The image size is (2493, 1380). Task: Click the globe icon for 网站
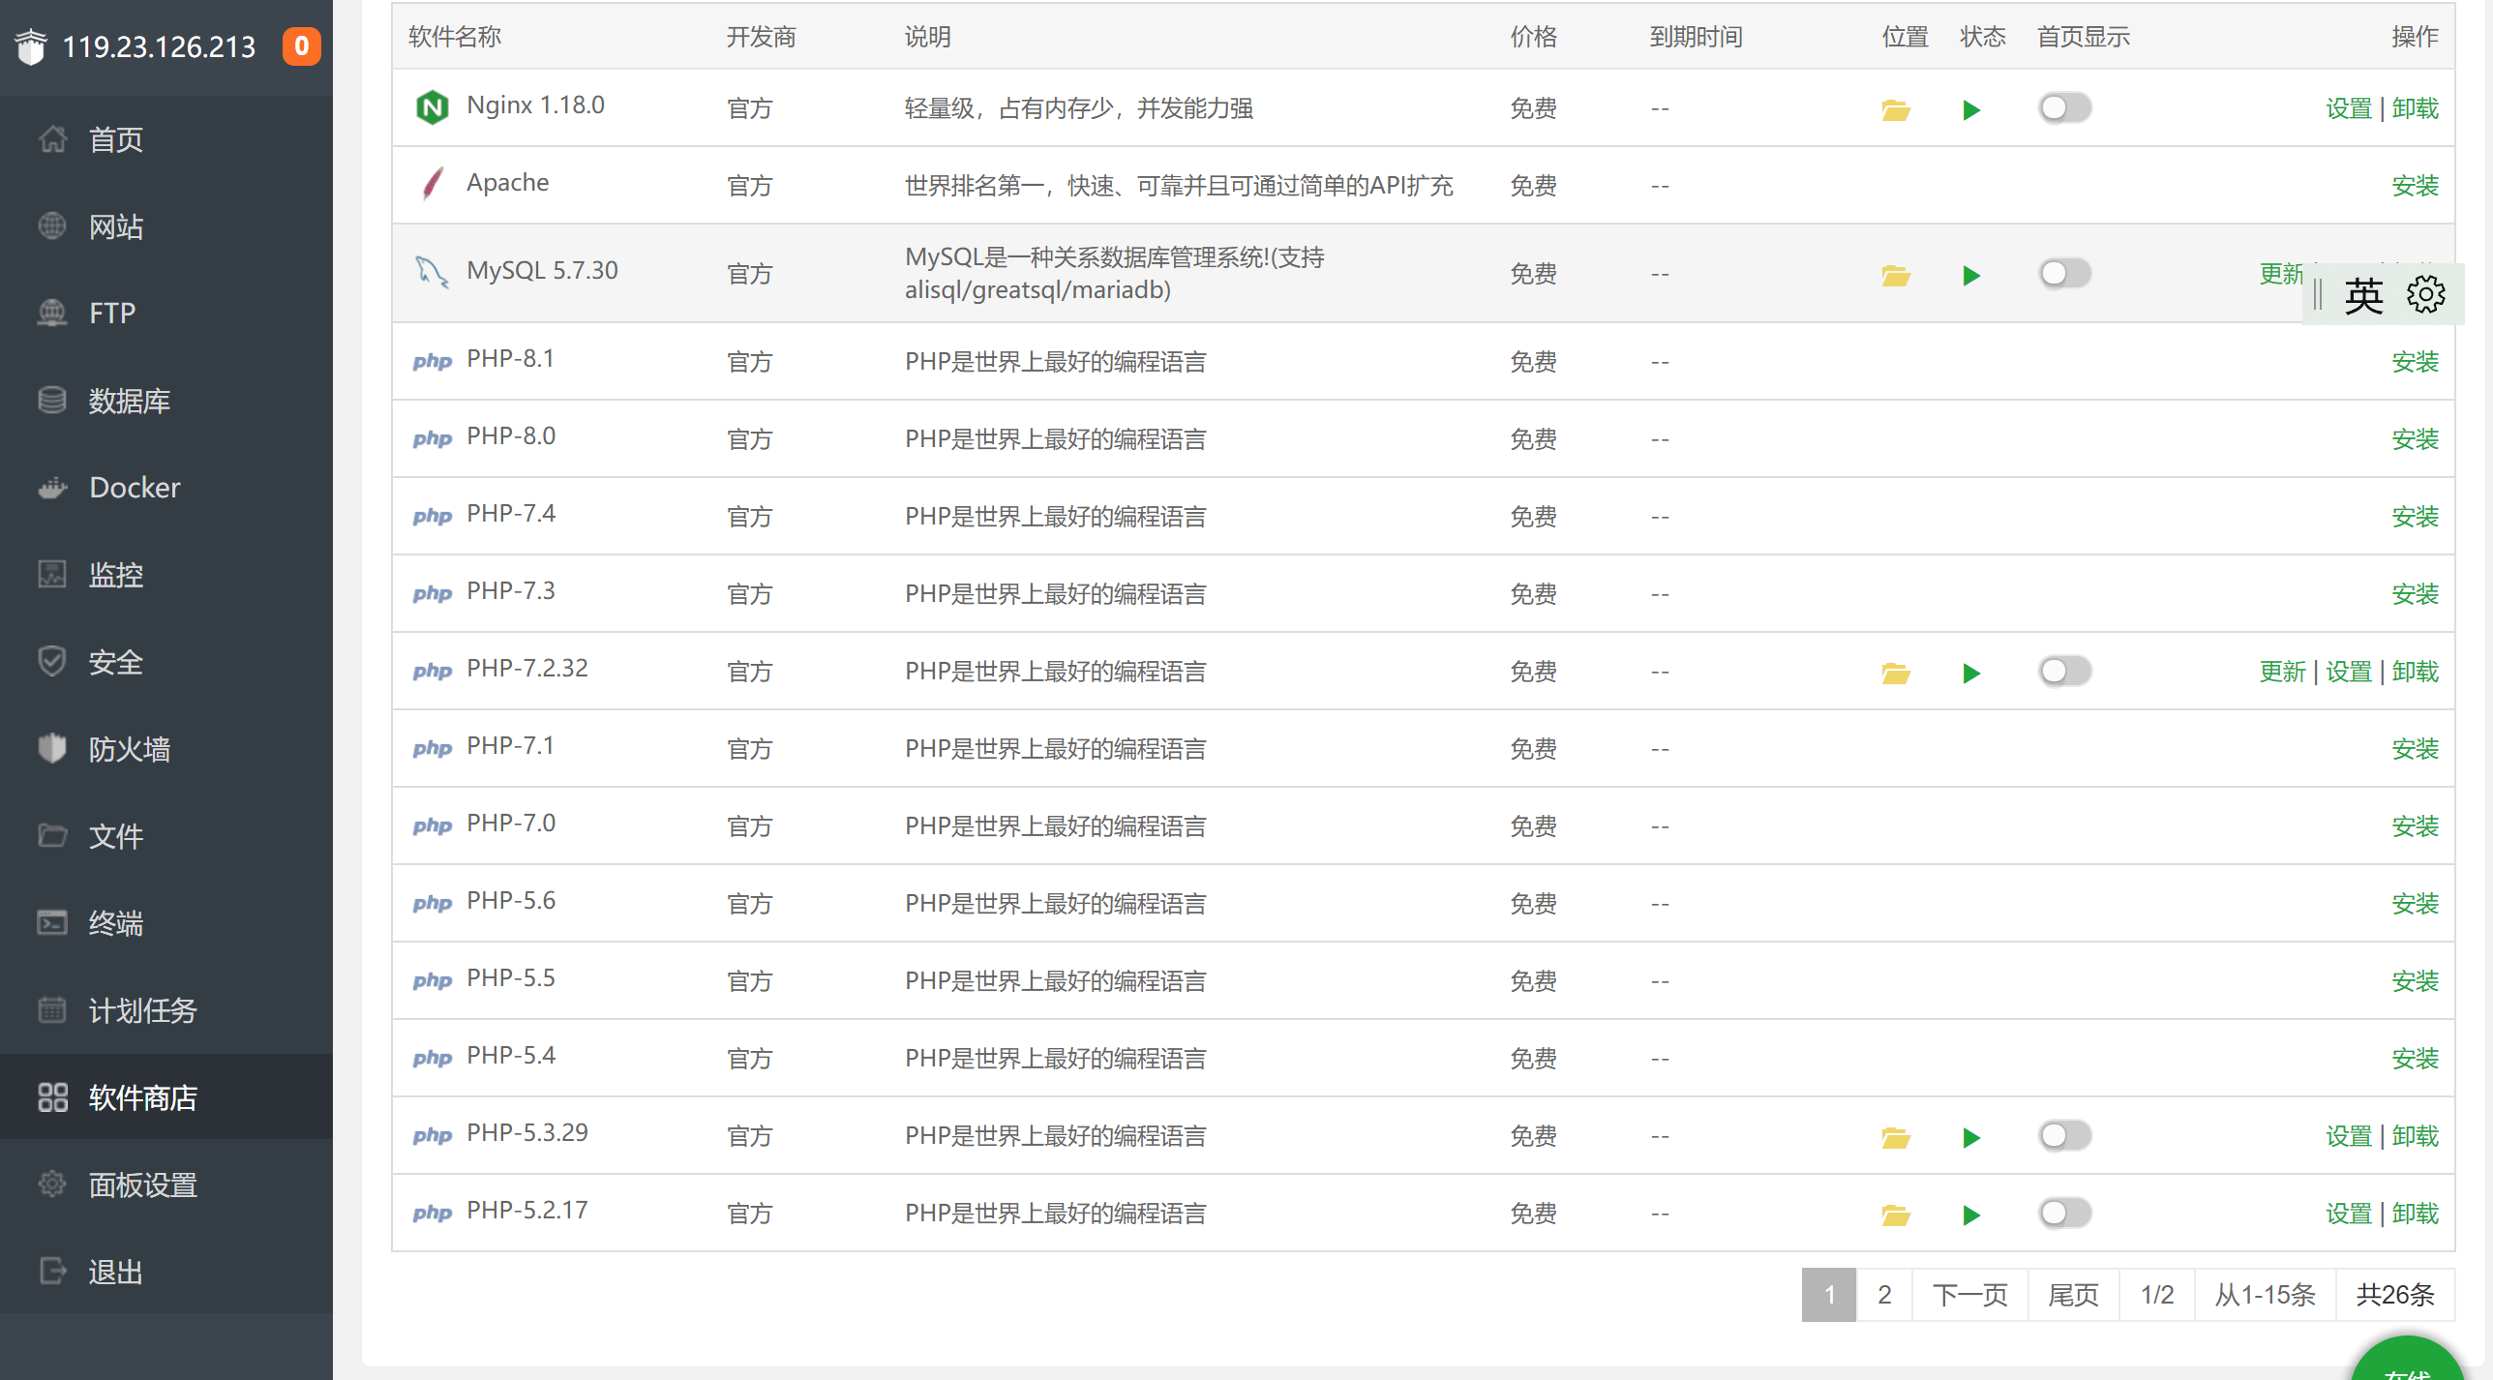pos(52,225)
